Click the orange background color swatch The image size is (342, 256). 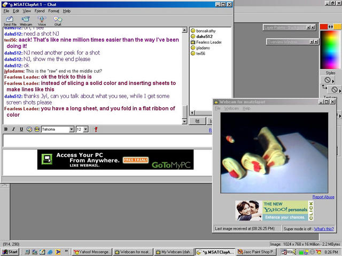pos(337,27)
